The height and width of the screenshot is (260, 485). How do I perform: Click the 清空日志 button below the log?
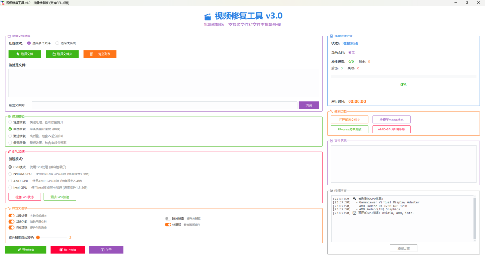pos(404,248)
